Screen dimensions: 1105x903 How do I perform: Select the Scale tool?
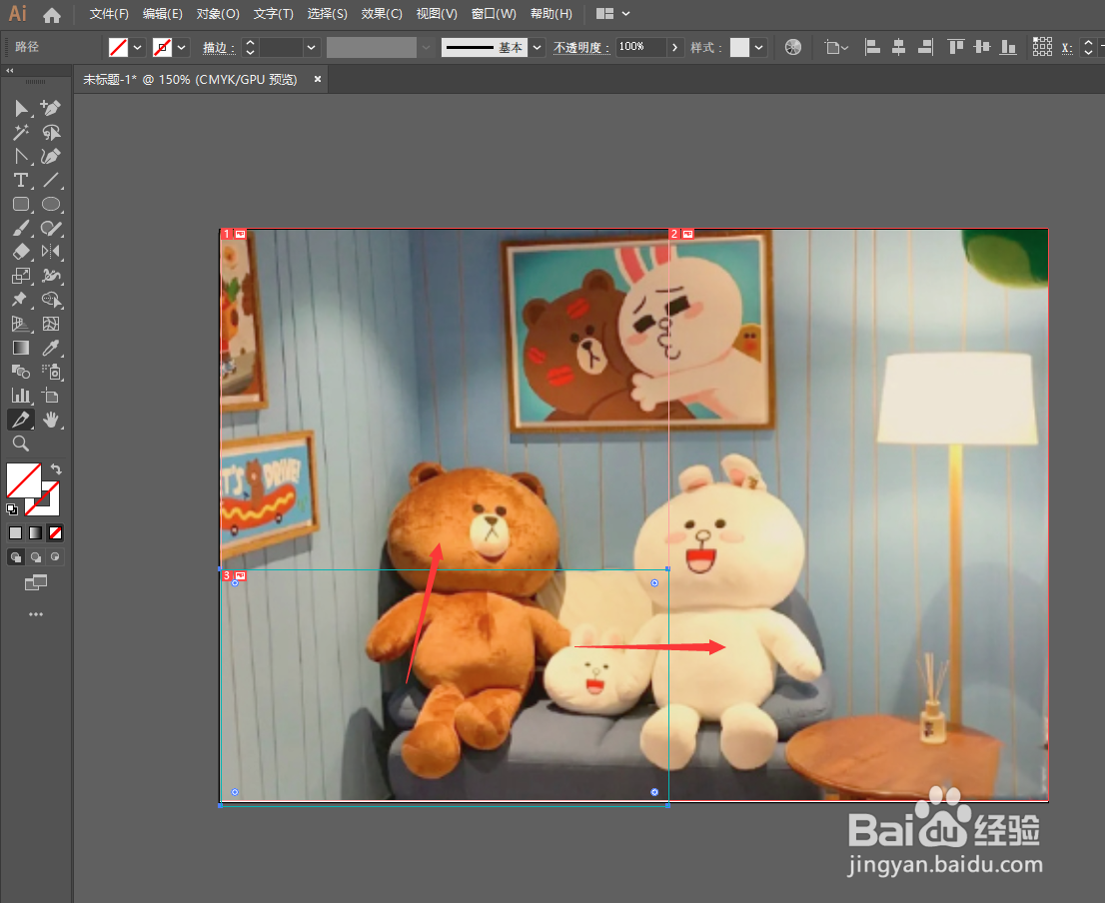(21, 276)
